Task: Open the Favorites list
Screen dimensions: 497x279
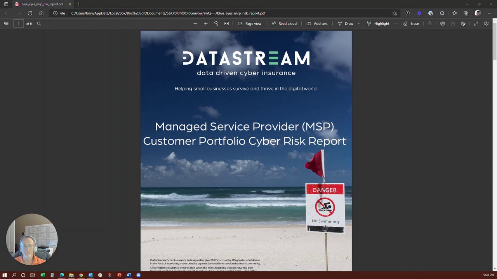Action: click(x=454, y=13)
